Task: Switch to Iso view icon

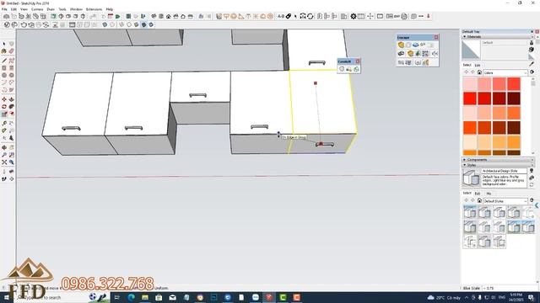Action: click(154, 16)
